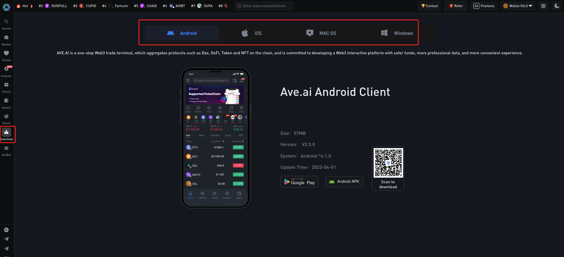Open the Check tool in sidebar

click(x=6, y=119)
